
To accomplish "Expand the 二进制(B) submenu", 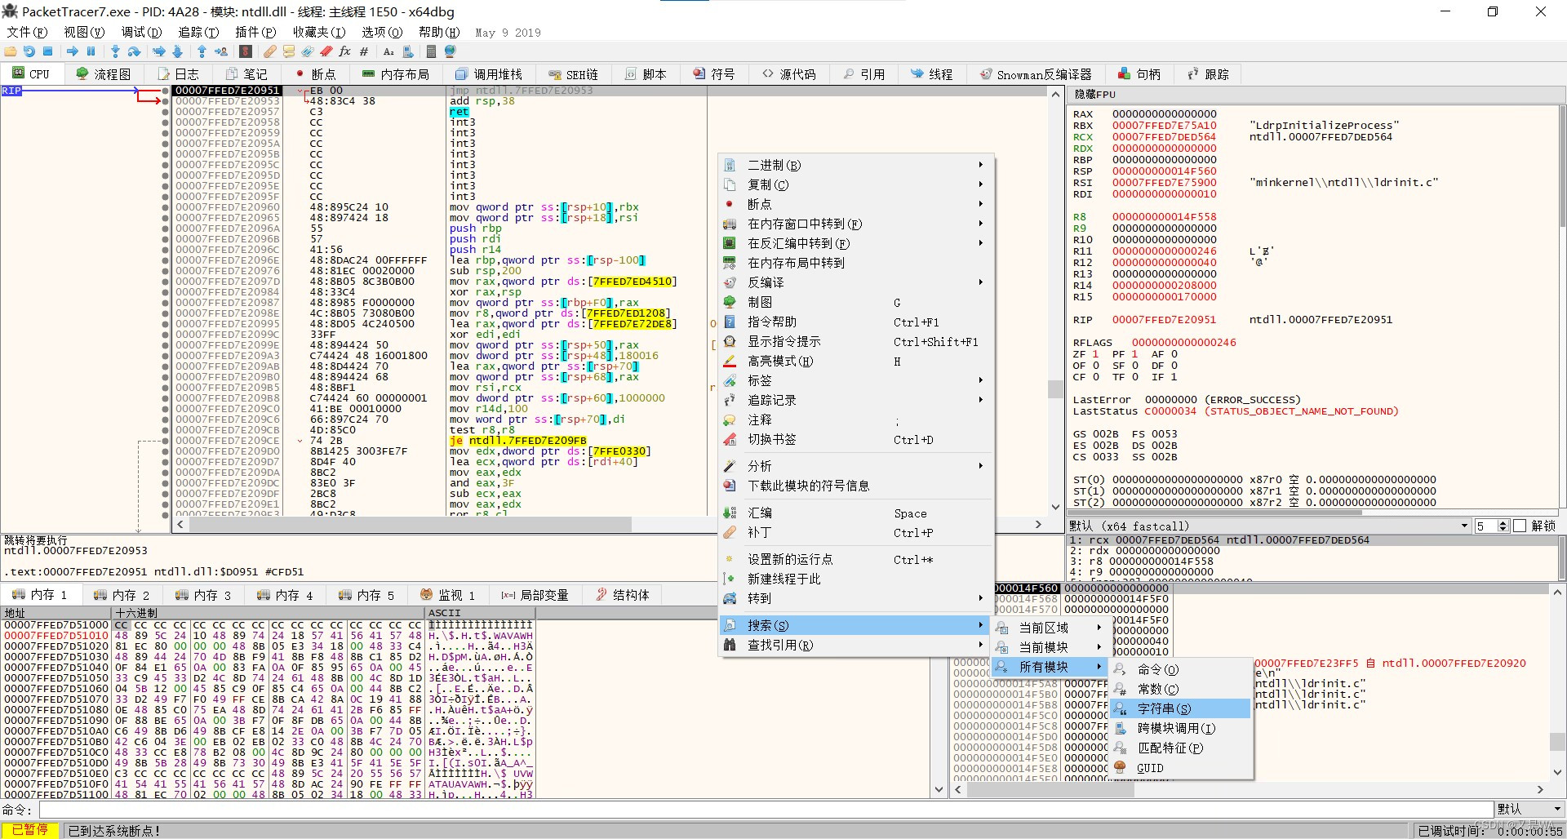I will 855,165.
